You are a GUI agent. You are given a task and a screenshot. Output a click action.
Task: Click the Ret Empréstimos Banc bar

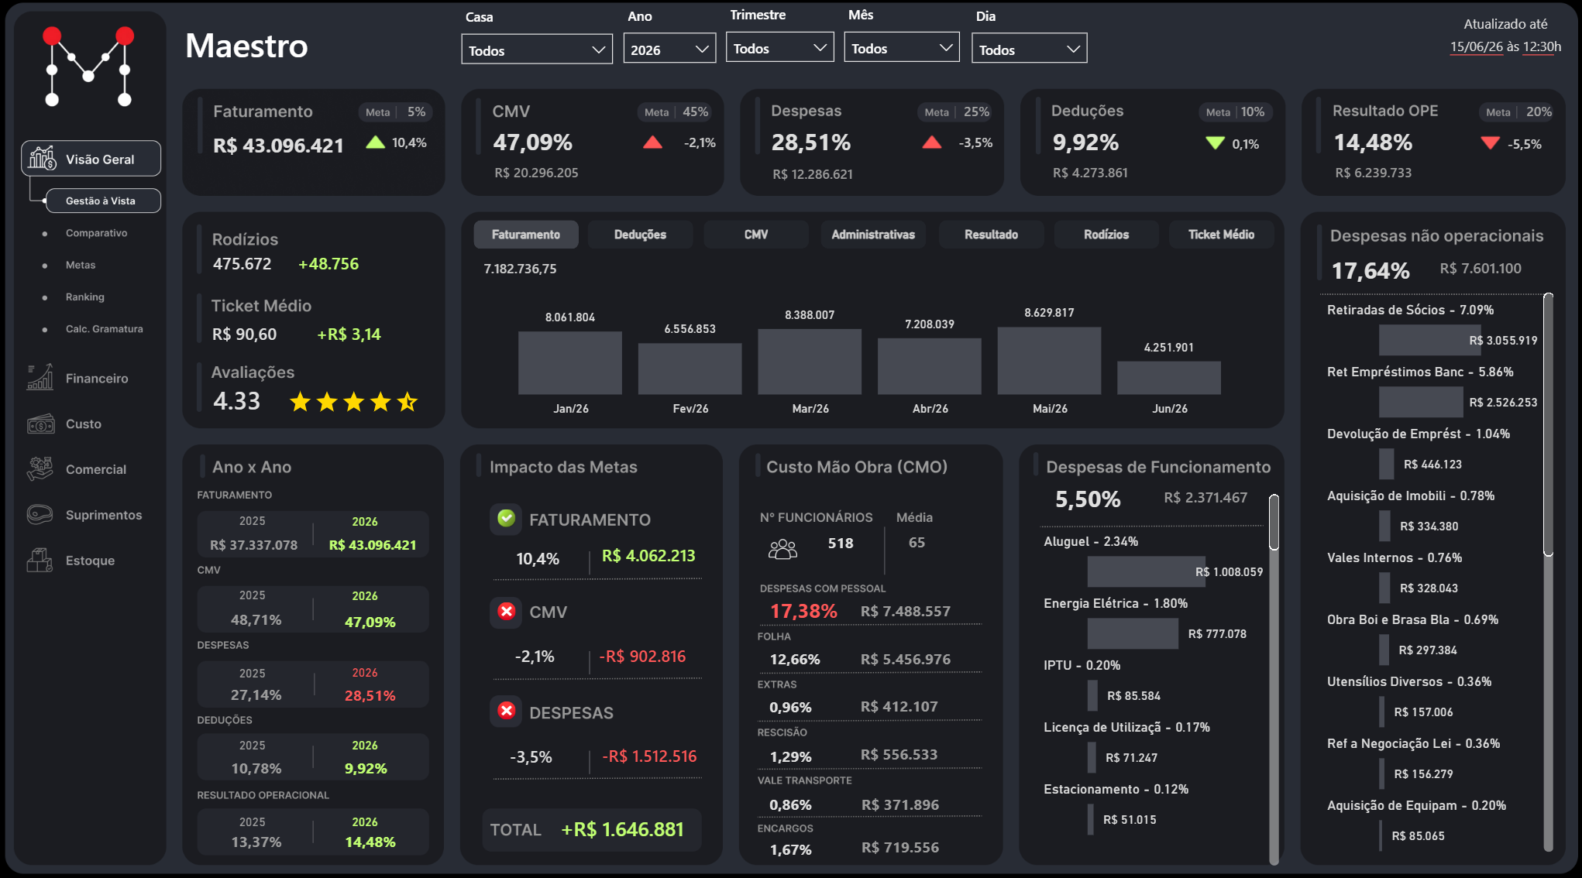coord(1421,403)
